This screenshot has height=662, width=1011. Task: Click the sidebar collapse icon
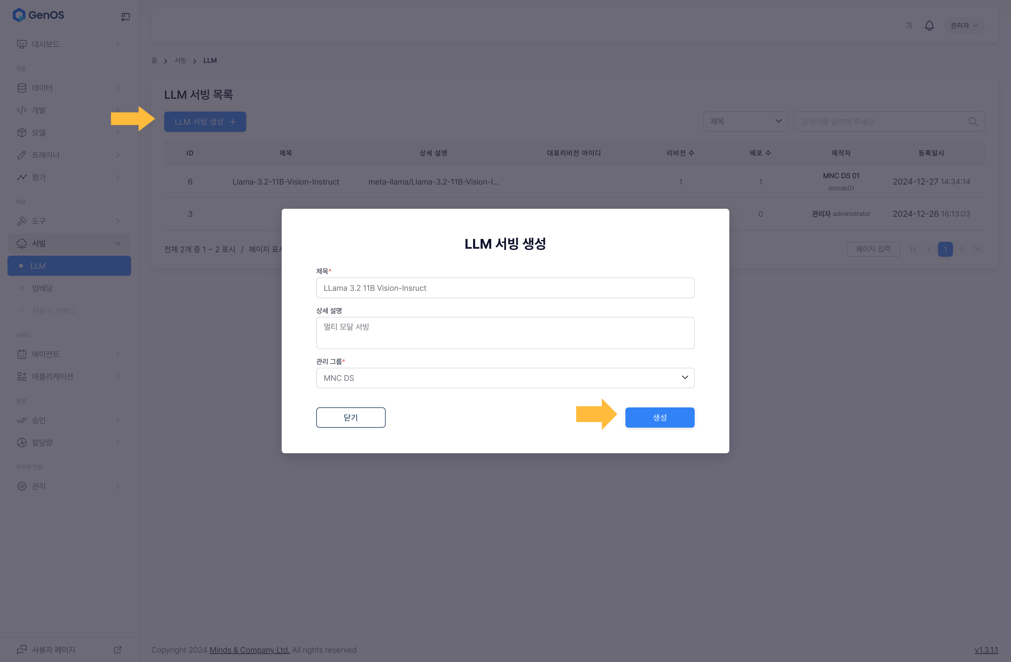pyautogui.click(x=125, y=17)
